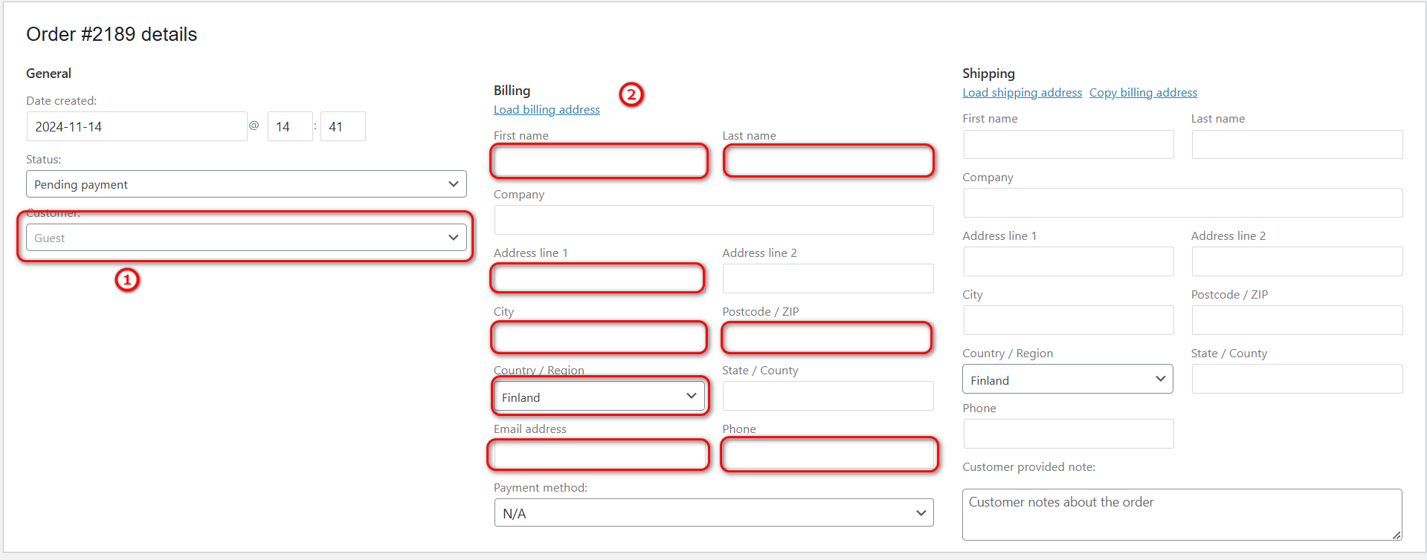Focus the Billing Postcode / ZIP field
This screenshot has width=1427, height=560.
click(x=827, y=337)
